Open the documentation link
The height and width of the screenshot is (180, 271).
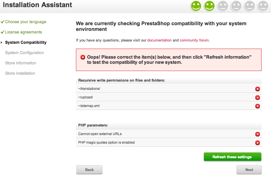159,40
